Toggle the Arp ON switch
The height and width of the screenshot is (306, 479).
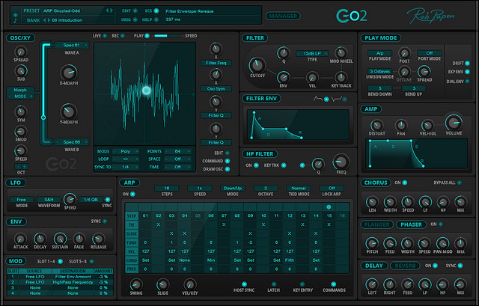[x=132, y=194]
